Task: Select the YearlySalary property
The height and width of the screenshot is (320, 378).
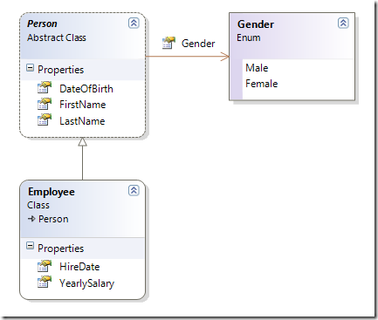Action: click(x=86, y=283)
